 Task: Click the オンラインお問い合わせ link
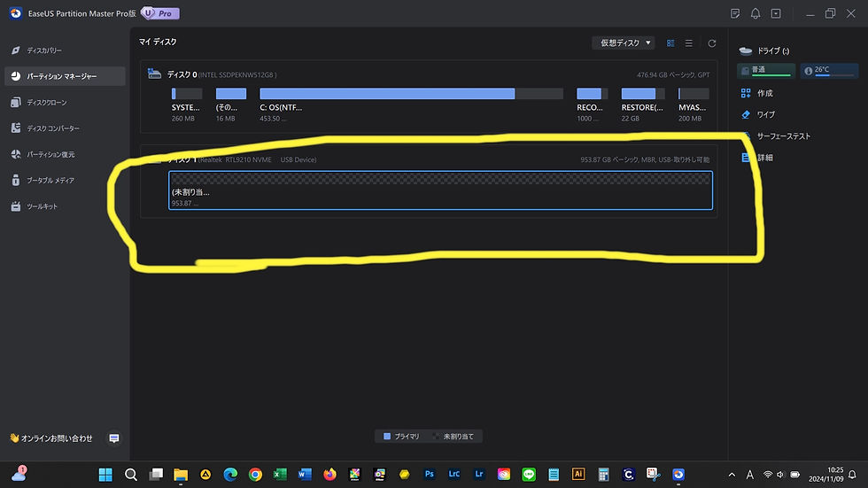[x=51, y=438]
